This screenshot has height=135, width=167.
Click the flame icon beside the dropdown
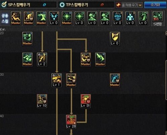click(x=118, y=5)
